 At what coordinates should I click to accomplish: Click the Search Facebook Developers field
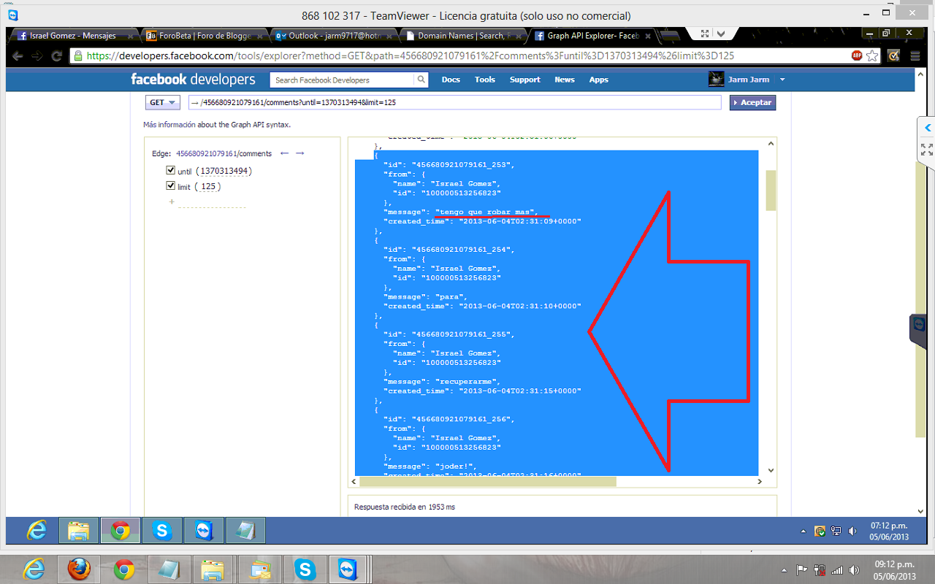343,80
